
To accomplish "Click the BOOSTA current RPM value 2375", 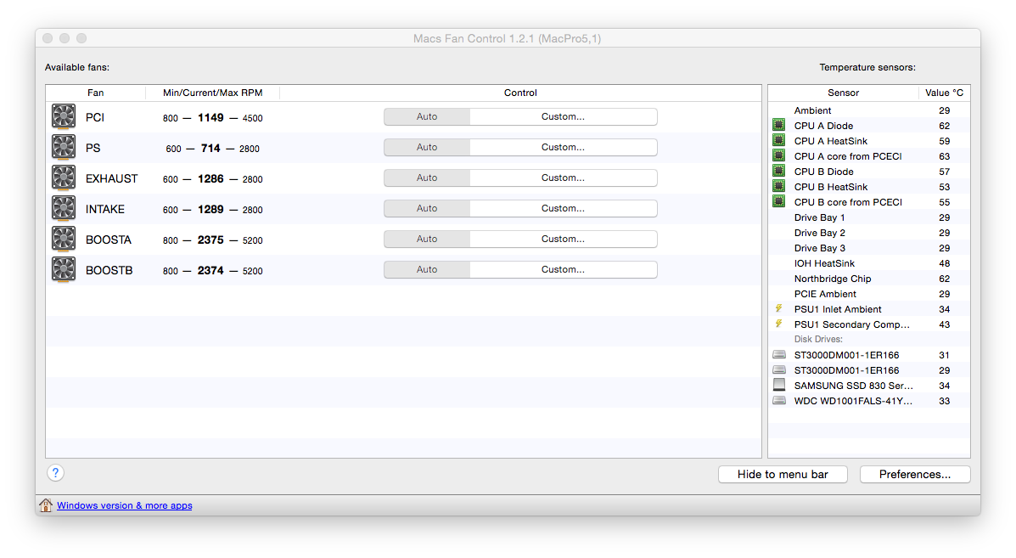I will pos(210,240).
